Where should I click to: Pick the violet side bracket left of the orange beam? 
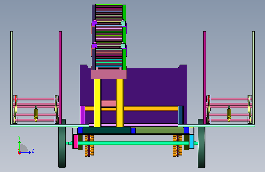coord(82,115)
